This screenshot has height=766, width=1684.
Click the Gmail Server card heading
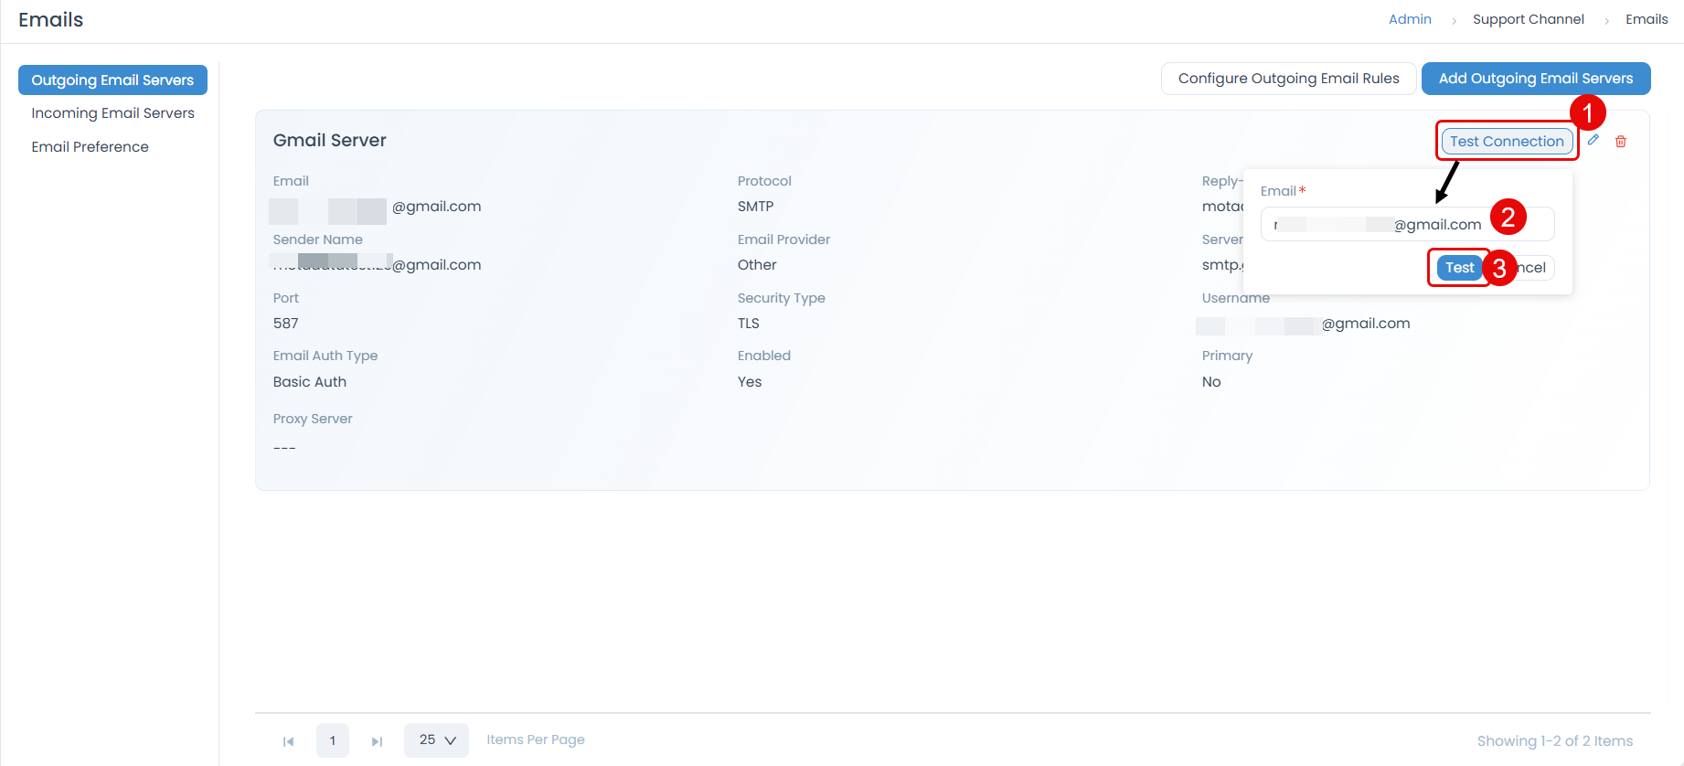[x=330, y=141]
